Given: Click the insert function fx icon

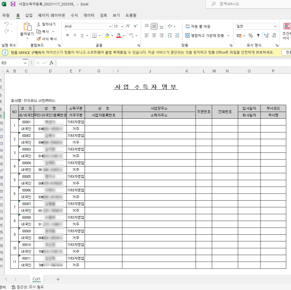Looking at the screenshot, I should (x=51, y=63).
